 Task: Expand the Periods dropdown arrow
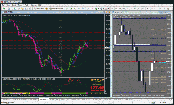coord(103,9)
